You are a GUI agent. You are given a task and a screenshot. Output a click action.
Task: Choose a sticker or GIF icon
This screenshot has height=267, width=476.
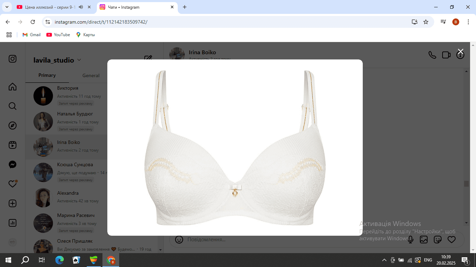438,240
